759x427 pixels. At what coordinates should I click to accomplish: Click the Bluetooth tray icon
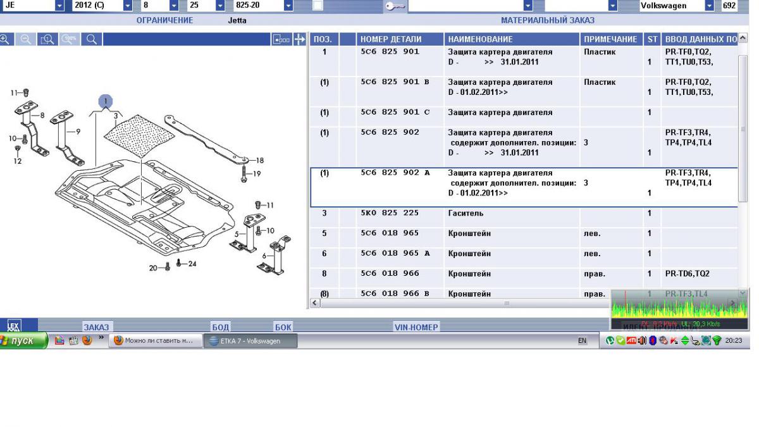click(x=653, y=341)
